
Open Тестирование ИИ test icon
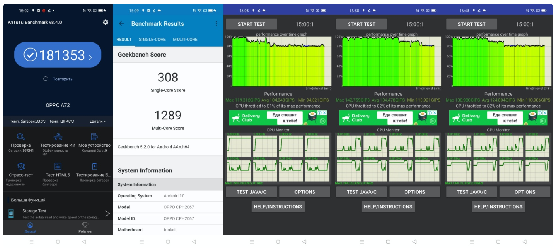pos(58,137)
